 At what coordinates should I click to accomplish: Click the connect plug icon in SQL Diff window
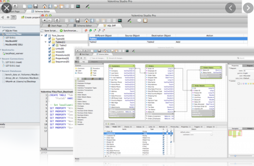click(x=129, y=20)
